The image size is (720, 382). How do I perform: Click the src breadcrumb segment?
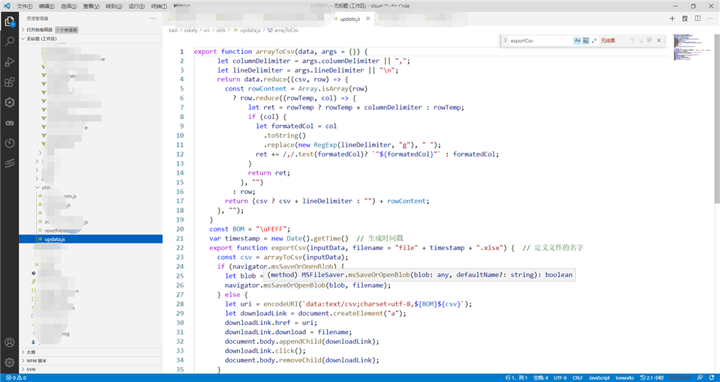[x=207, y=30]
